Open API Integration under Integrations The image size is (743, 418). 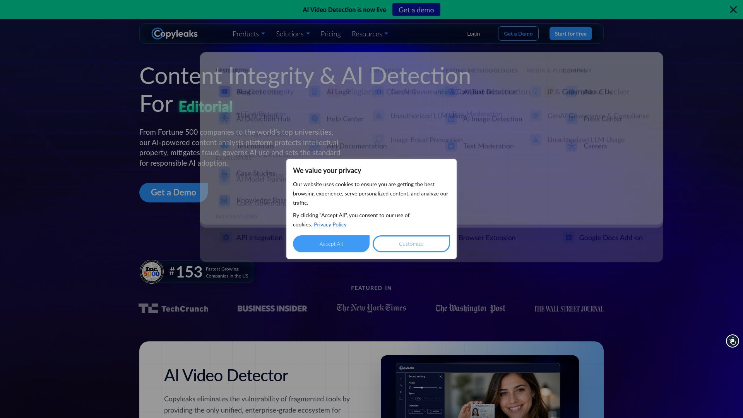pyautogui.click(x=259, y=238)
